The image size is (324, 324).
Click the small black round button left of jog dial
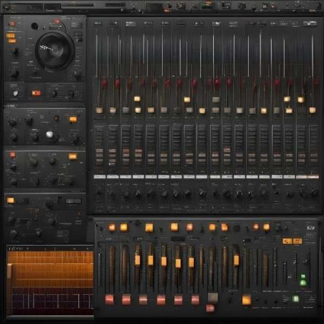(x=35, y=26)
